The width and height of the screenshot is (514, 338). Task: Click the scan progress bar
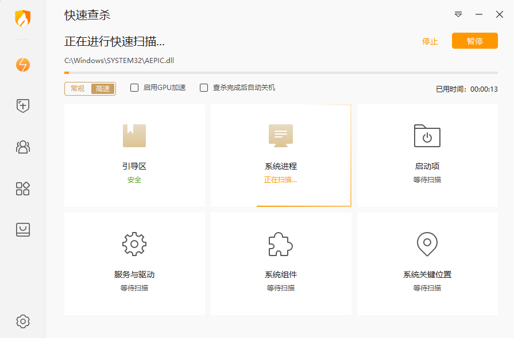280,72
